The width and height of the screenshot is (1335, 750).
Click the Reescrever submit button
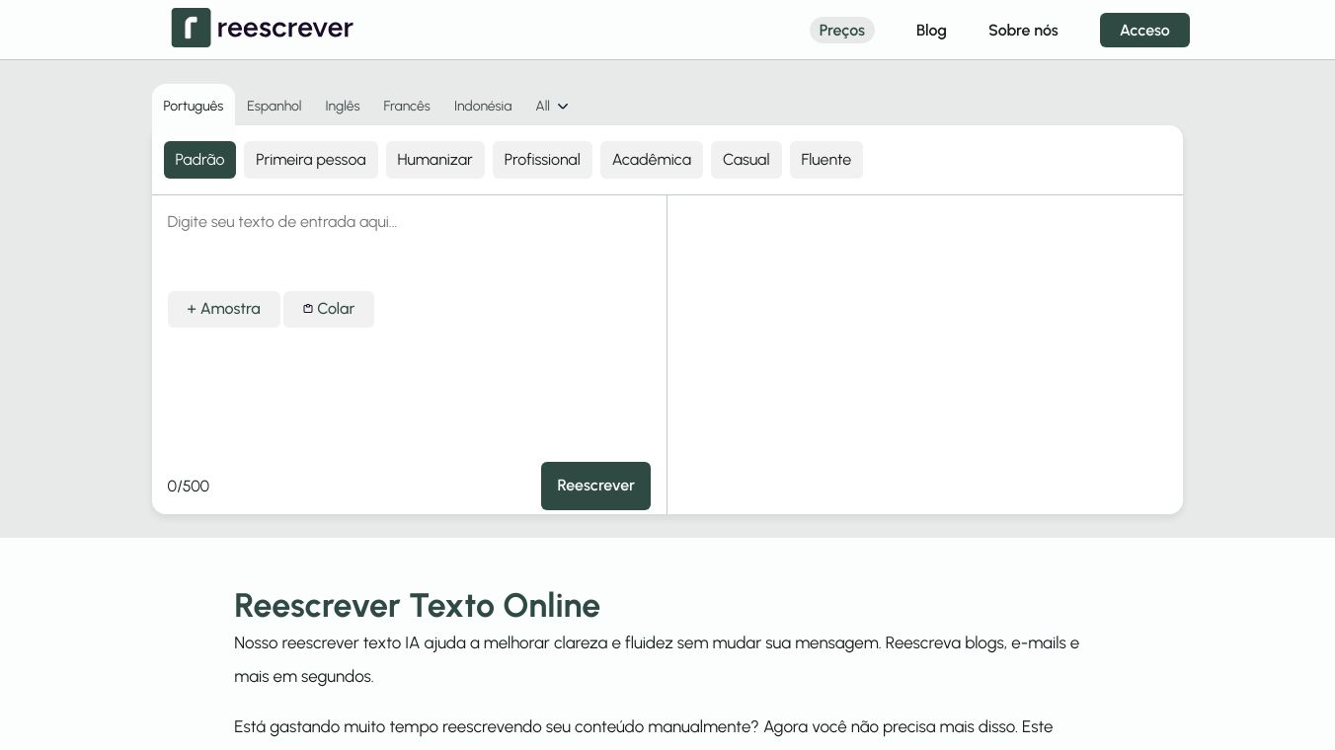595,486
